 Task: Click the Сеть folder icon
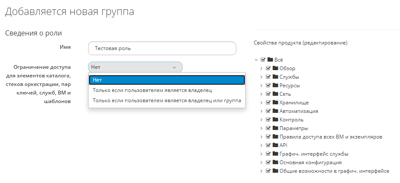[x=275, y=94]
